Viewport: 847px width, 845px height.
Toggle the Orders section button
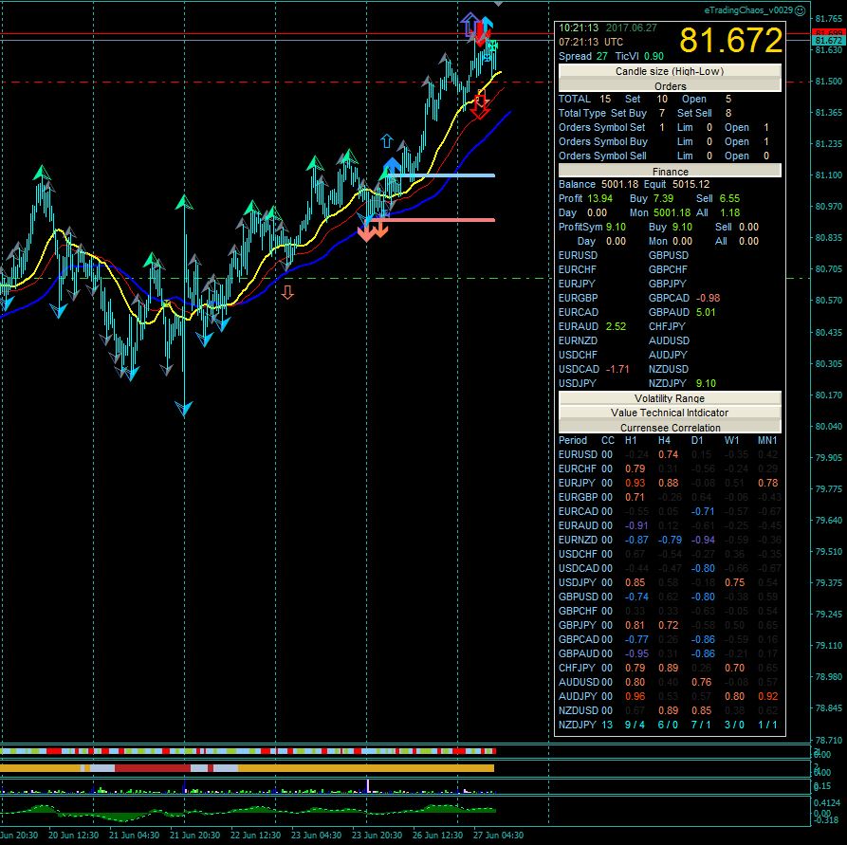pyautogui.click(x=670, y=86)
